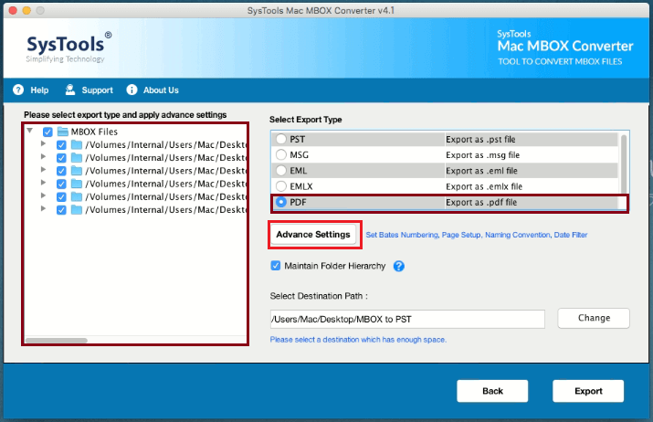653x422 pixels.
Task: Click the SysTools logo
Action: [69, 47]
